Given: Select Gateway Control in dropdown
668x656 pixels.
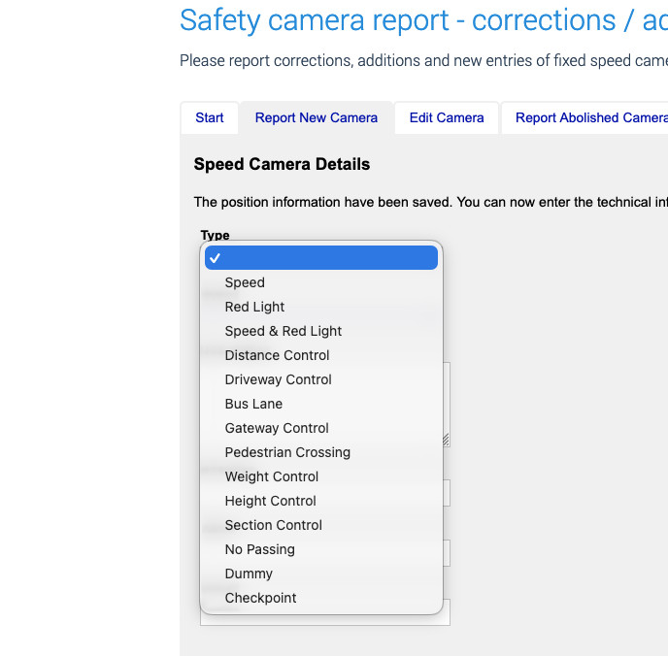Looking at the screenshot, I should 277,428.
